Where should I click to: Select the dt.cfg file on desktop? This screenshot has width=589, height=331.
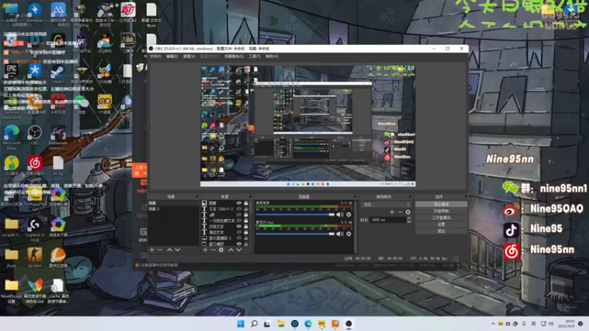point(58,166)
